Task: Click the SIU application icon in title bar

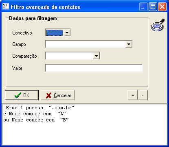Action: click(6, 6)
